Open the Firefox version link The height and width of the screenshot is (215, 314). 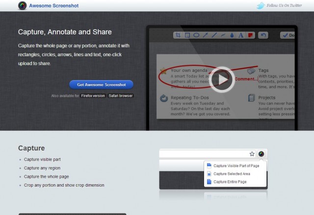click(x=93, y=96)
